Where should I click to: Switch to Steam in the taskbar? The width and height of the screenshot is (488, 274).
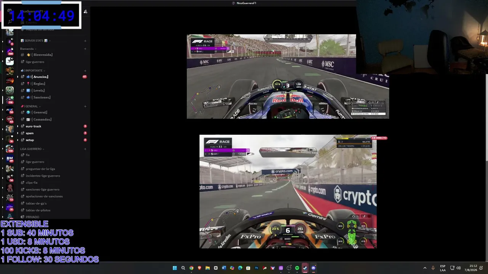pyautogui.click(x=305, y=268)
